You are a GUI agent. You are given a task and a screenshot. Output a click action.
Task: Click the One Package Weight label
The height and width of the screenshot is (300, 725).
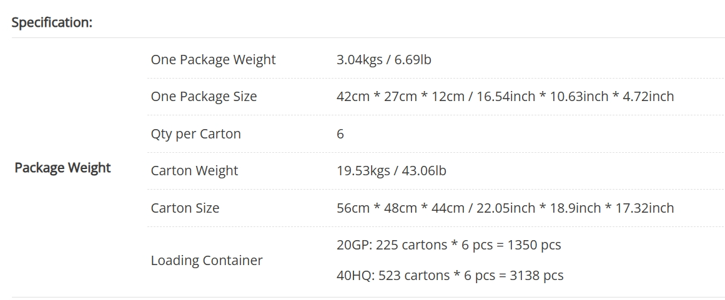[213, 60]
